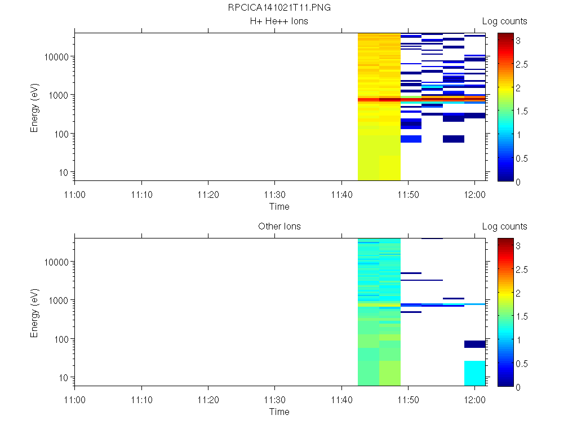Click the 10000 energy tick of the Other Ions plot
577x433 pixels.
[x=56, y=262]
